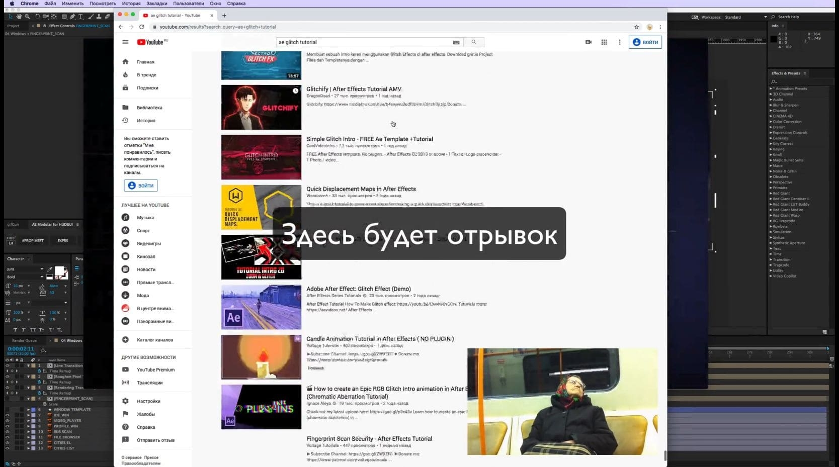Click the Chrome back arrow

point(121,27)
